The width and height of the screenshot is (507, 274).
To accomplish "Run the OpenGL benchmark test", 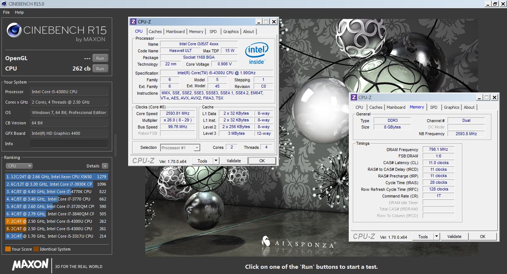I will (x=100, y=58).
